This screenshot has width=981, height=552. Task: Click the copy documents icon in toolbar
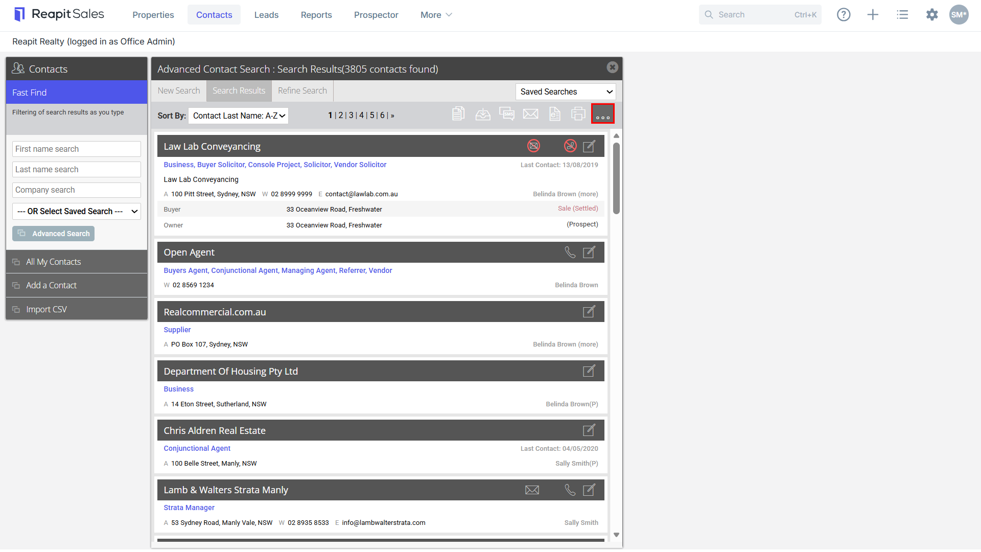458,114
